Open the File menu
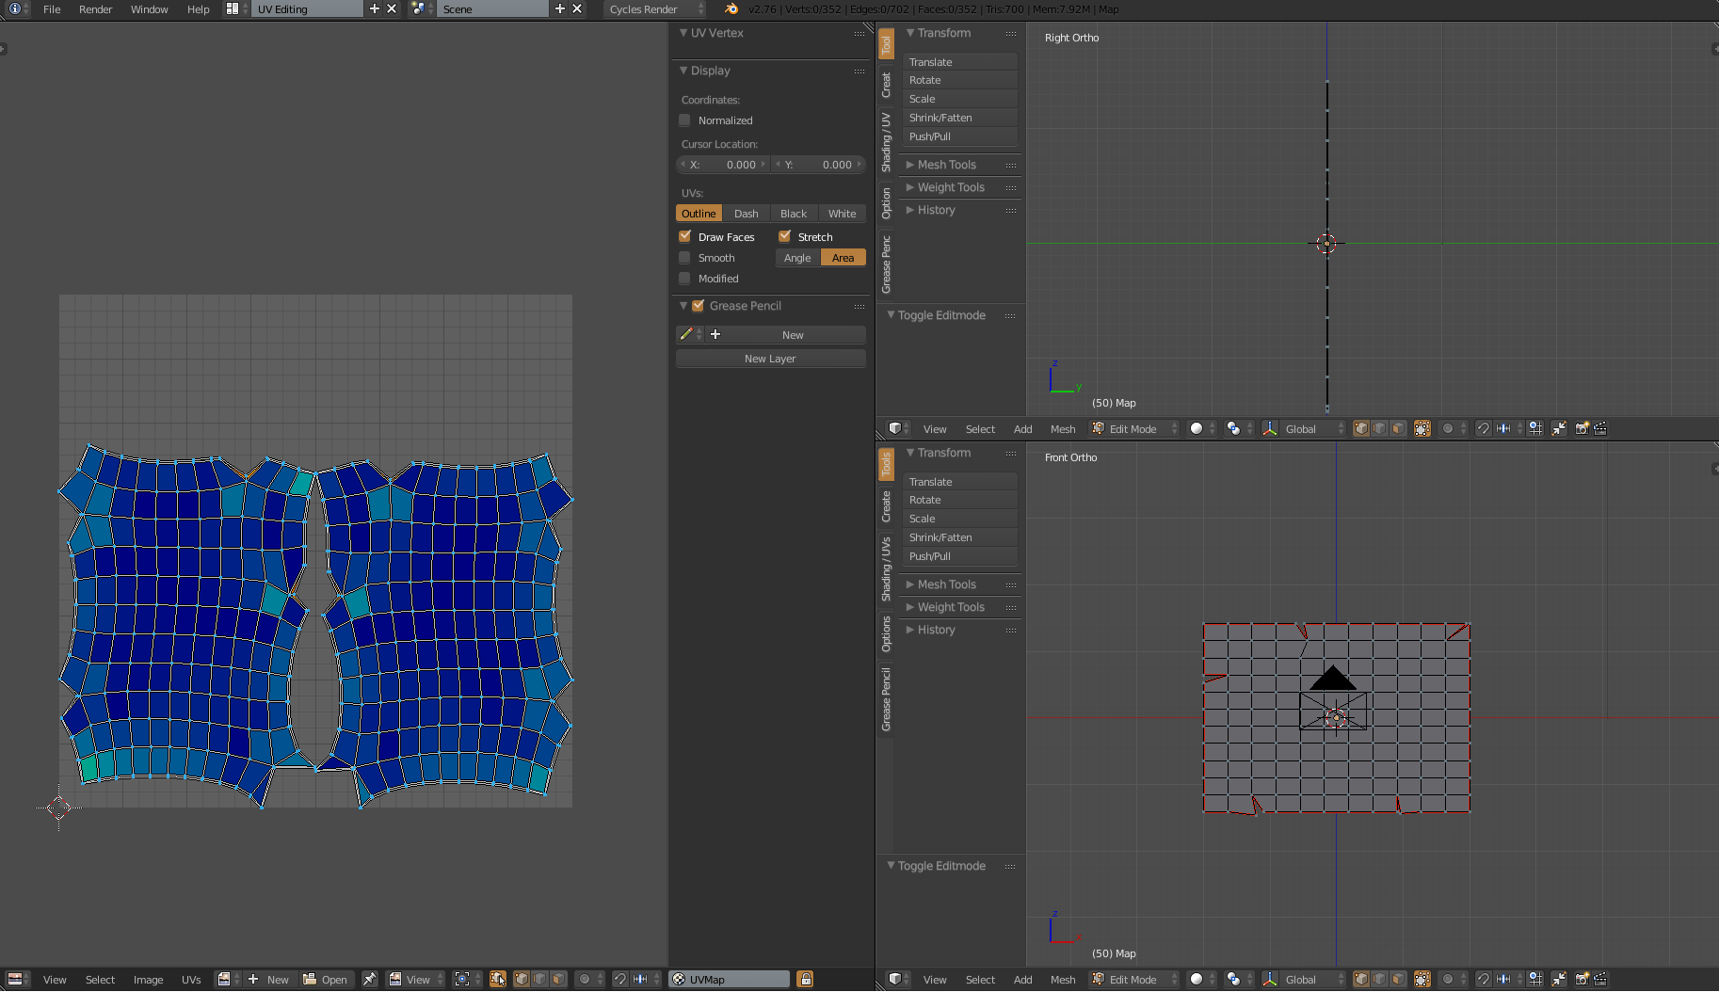The height and width of the screenshot is (992, 1719). [x=51, y=9]
